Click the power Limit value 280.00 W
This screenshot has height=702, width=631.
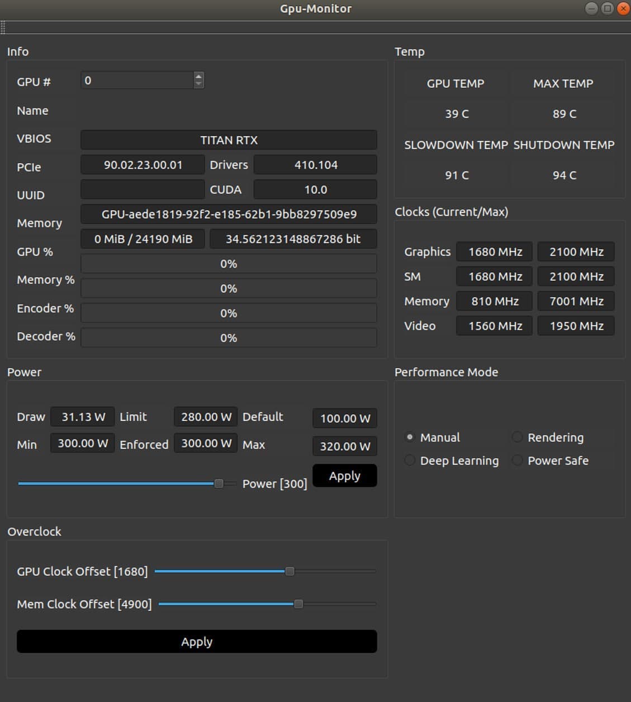click(206, 416)
